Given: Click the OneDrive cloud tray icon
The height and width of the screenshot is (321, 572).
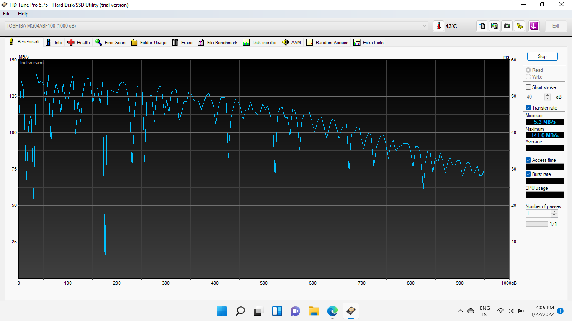Looking at the screenshot, I should (471, 311).
